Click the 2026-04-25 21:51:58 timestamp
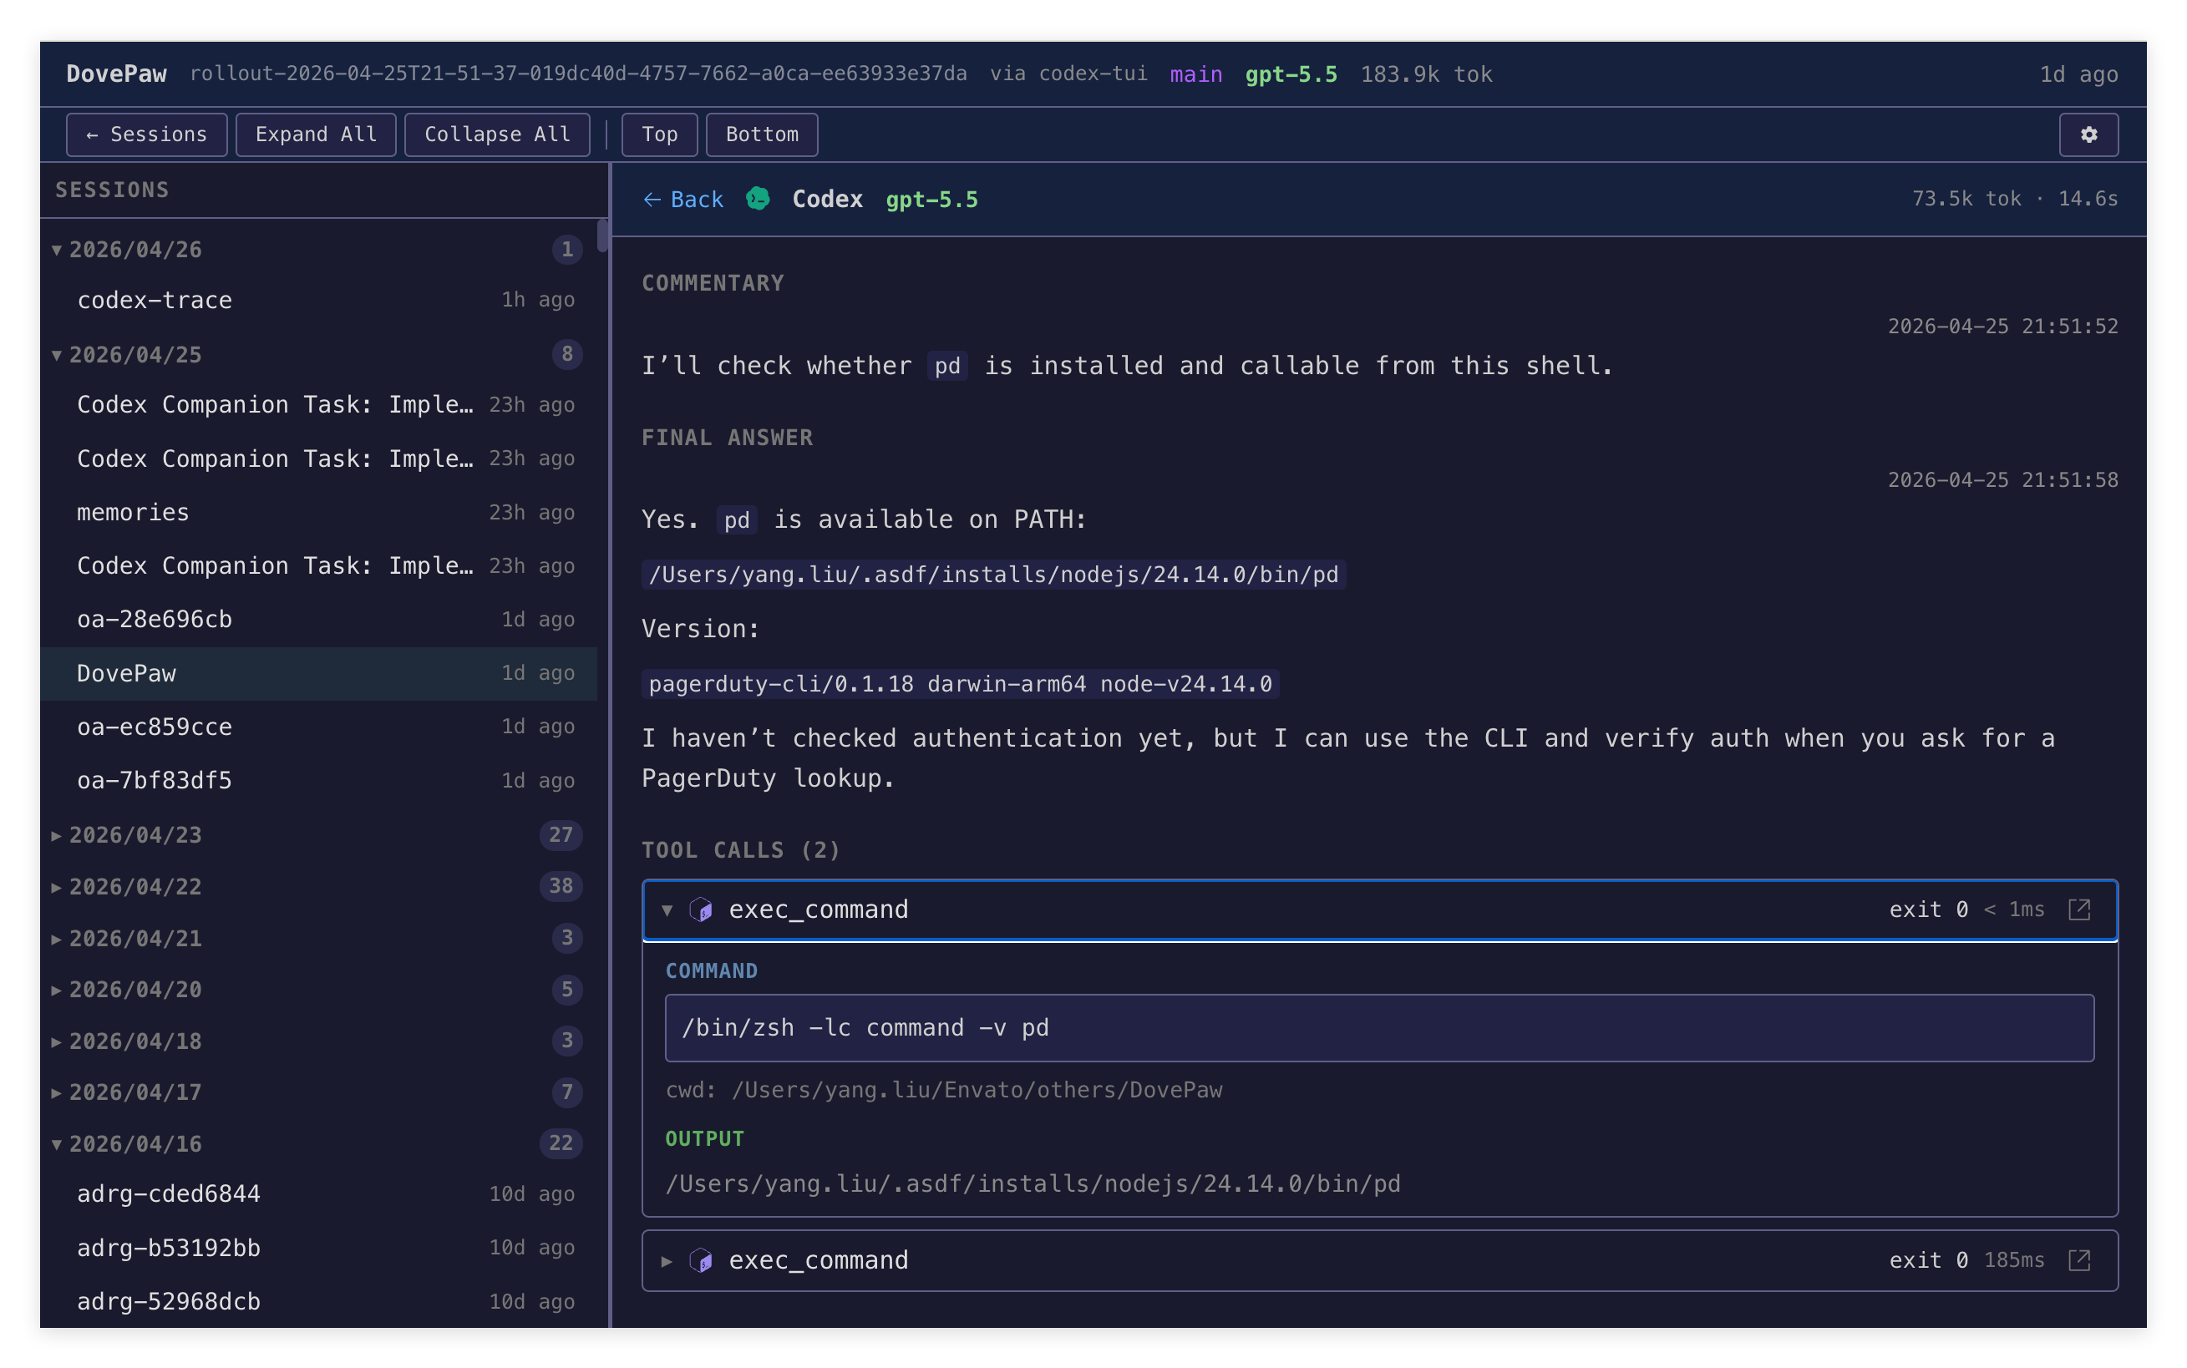 [x=2002, y=479]
